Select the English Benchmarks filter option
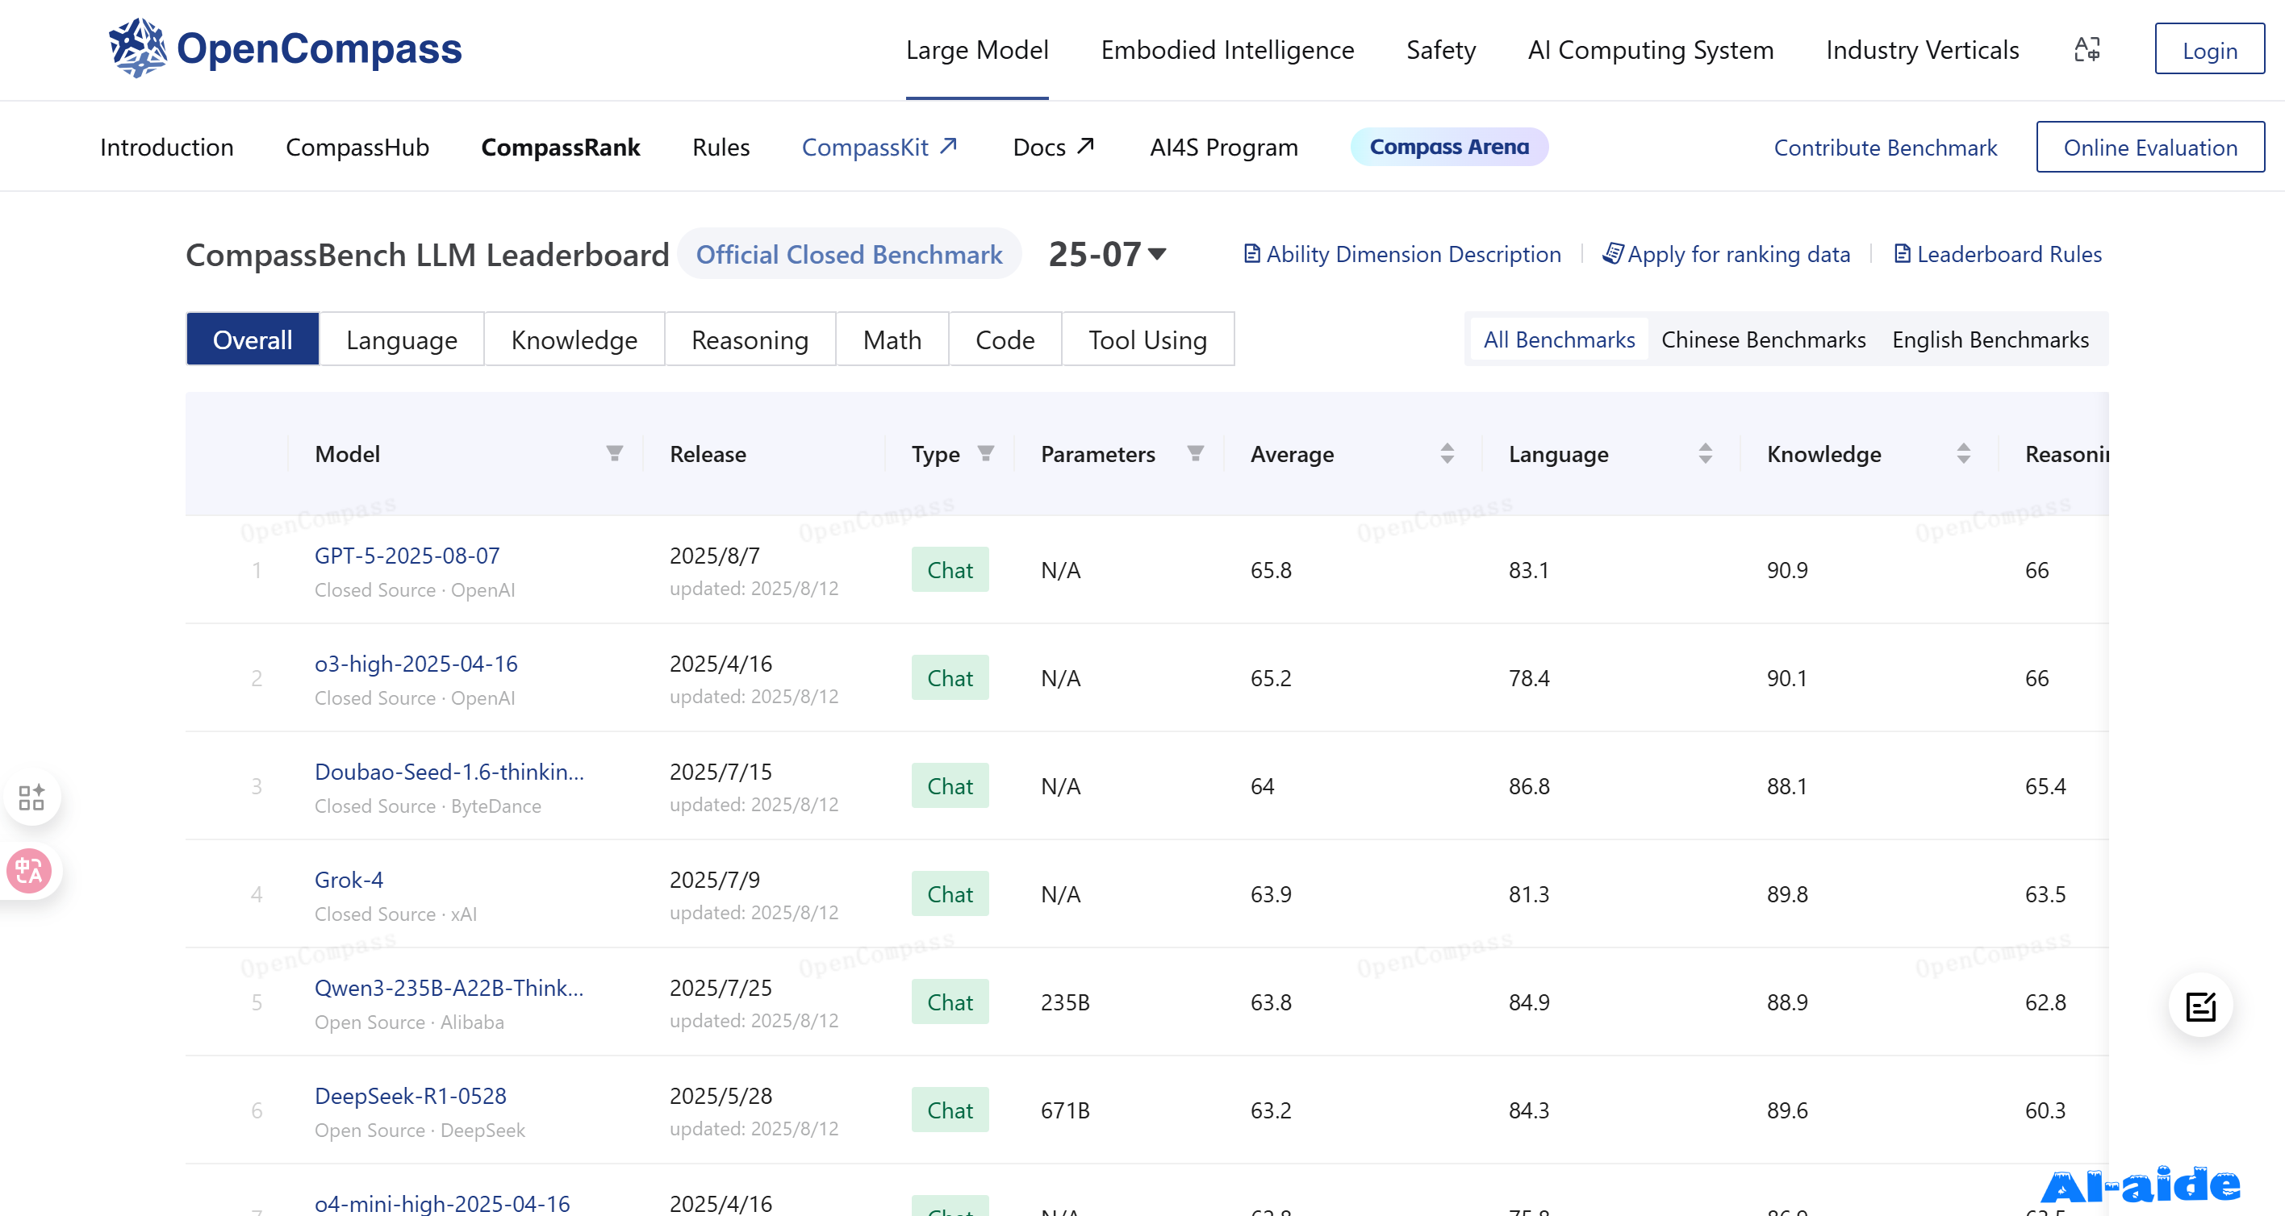Image resolution: width=2285 pixels, height=1216 pixels. tap(1990, 339)
